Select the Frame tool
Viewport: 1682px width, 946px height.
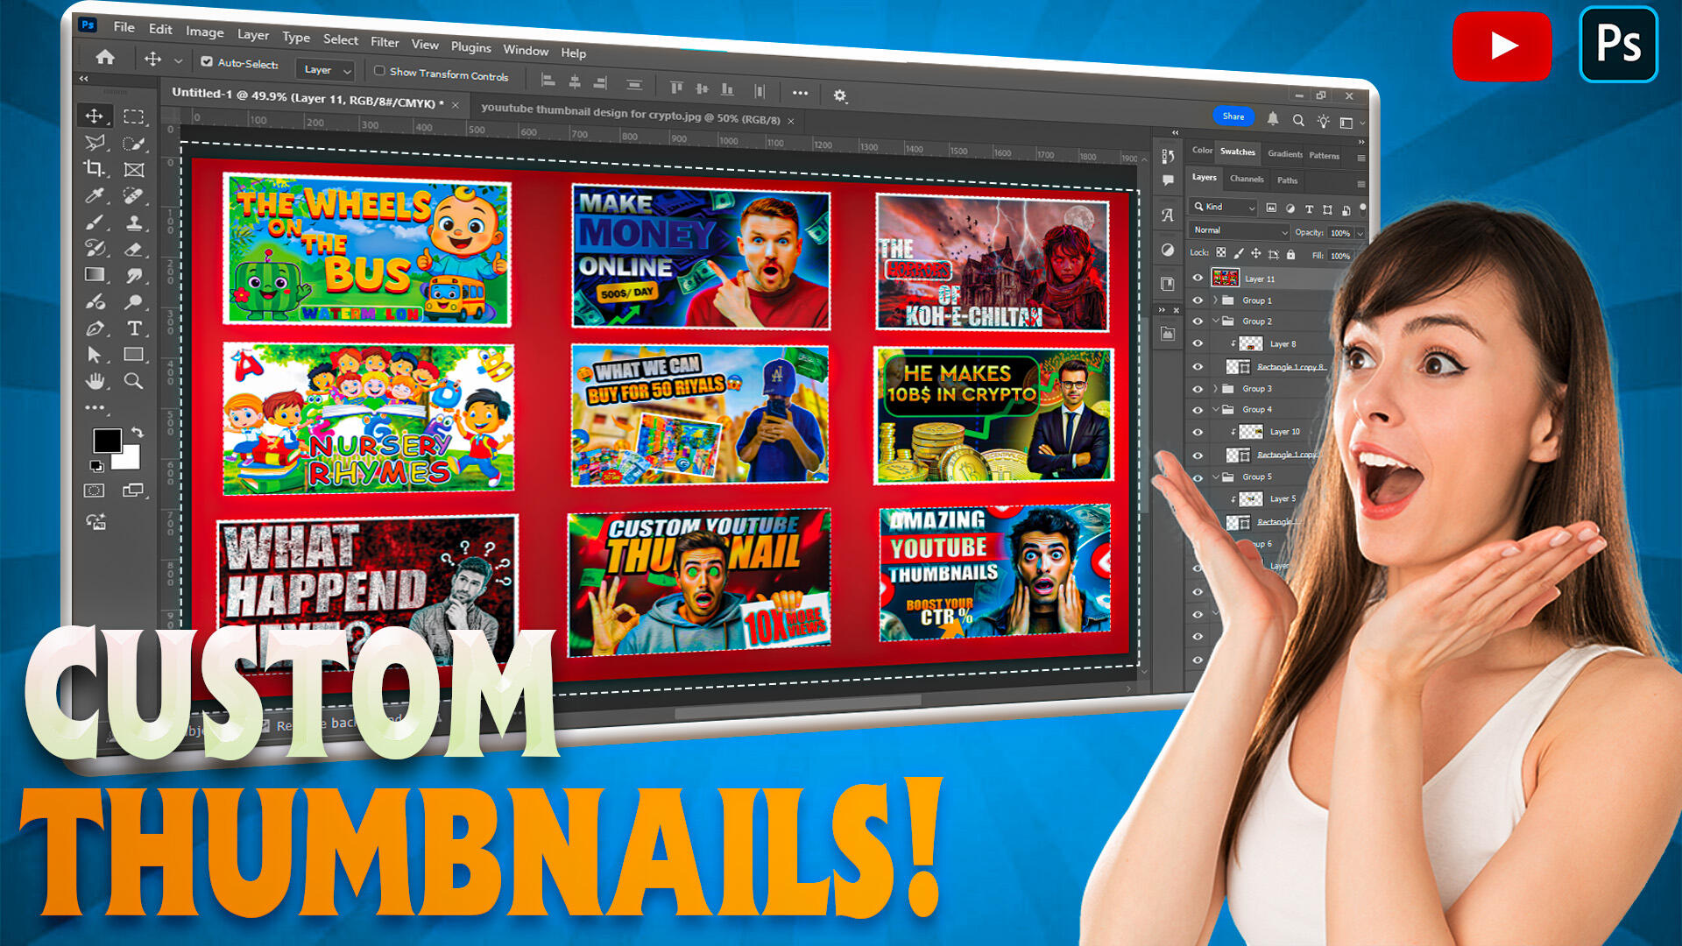click(134, 170)
